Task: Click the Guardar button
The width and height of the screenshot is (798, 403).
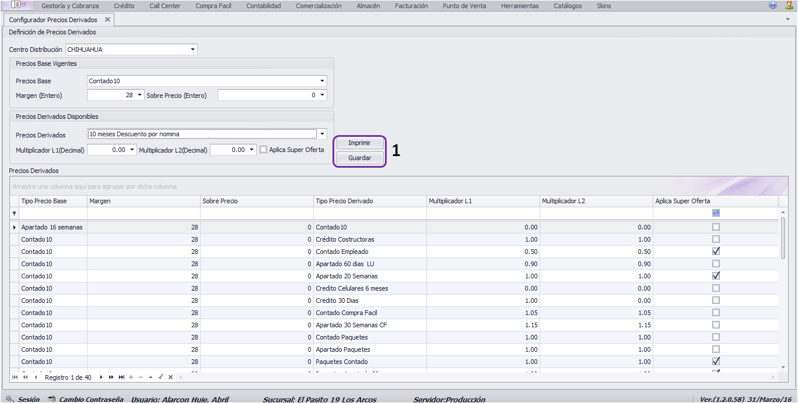Action: pos(359,158)
